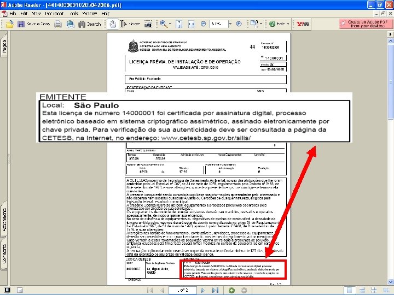Click the Search text button
The width and height of the screenshot is (394, 295).
(x=94, y=24)
